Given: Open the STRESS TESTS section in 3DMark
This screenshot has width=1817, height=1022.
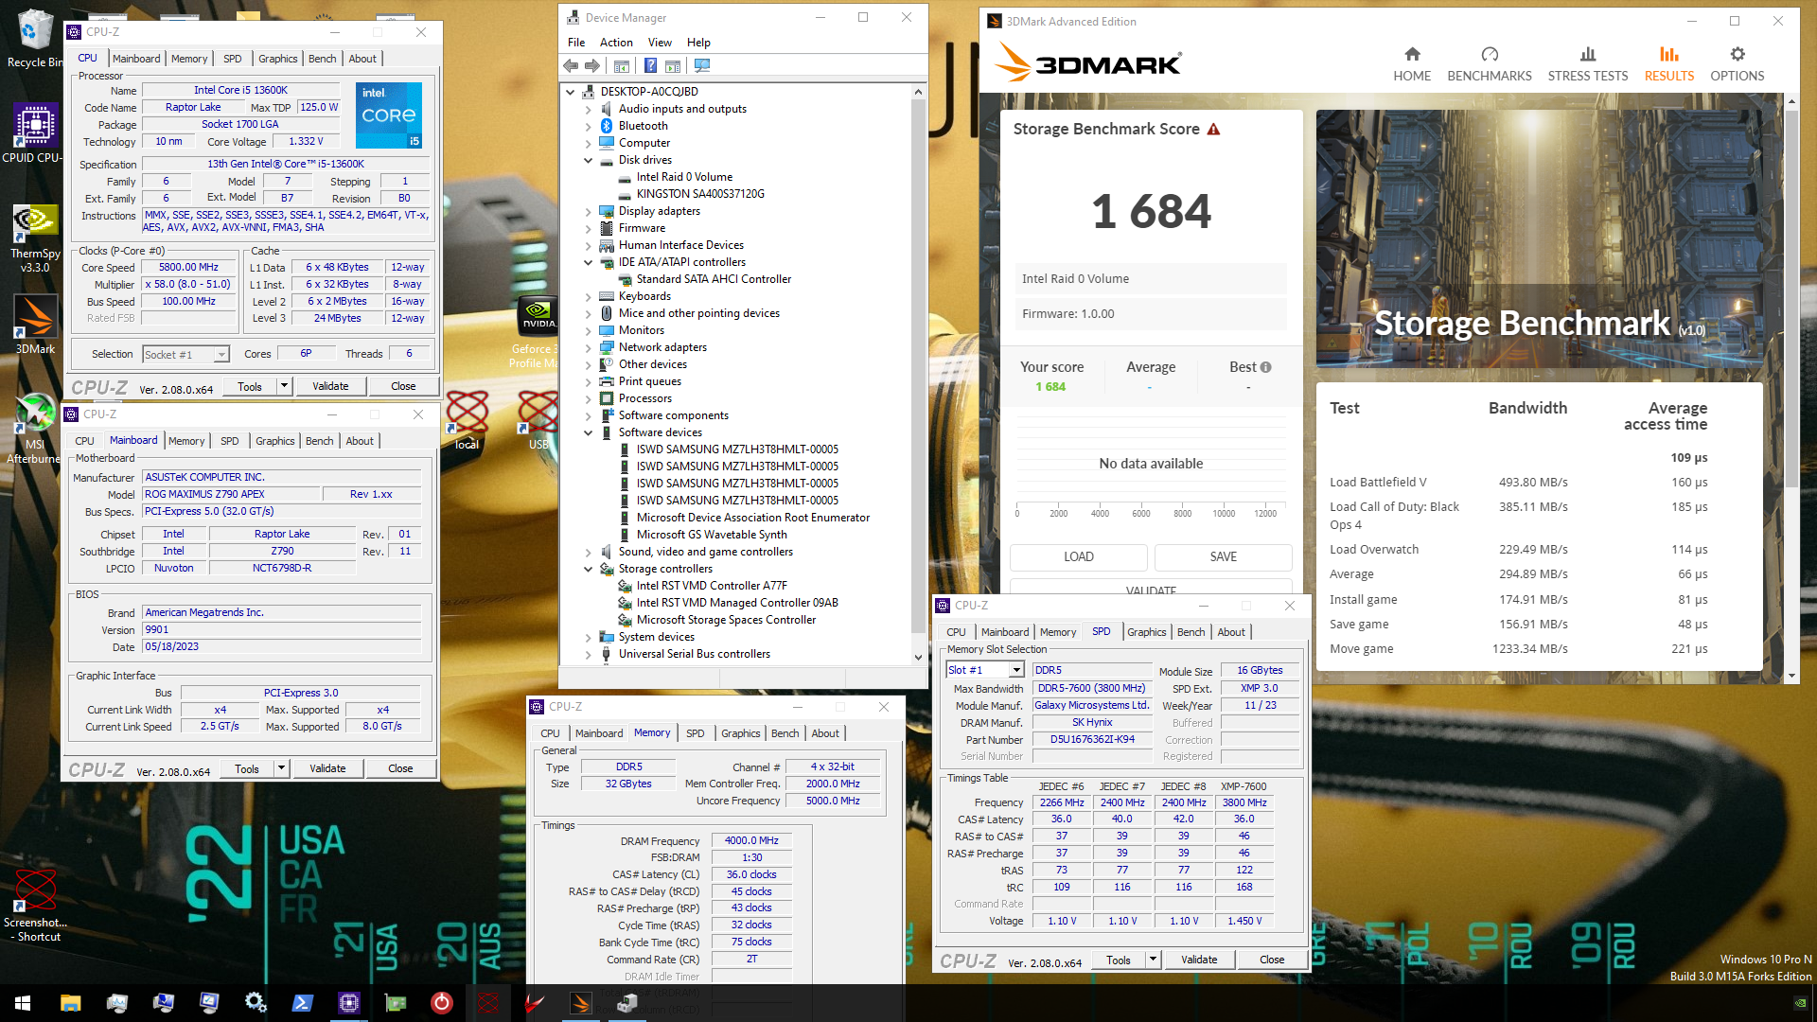Looking at the screenshot, I should click(1588, 64).
